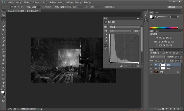Switch to the 色板 tab

click(x=157, y=13)
